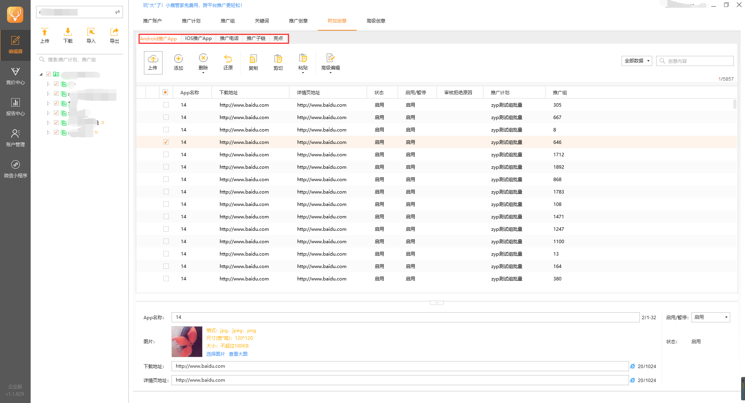The height and width of the screenshot is (403, 745).
Task: Open the 编辑器 editor sidebar section
Action: (15, 45)
